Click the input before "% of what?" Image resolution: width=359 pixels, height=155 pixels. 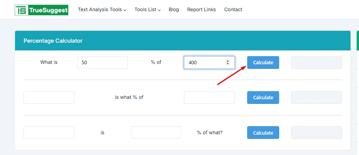[x=156, y=133]
